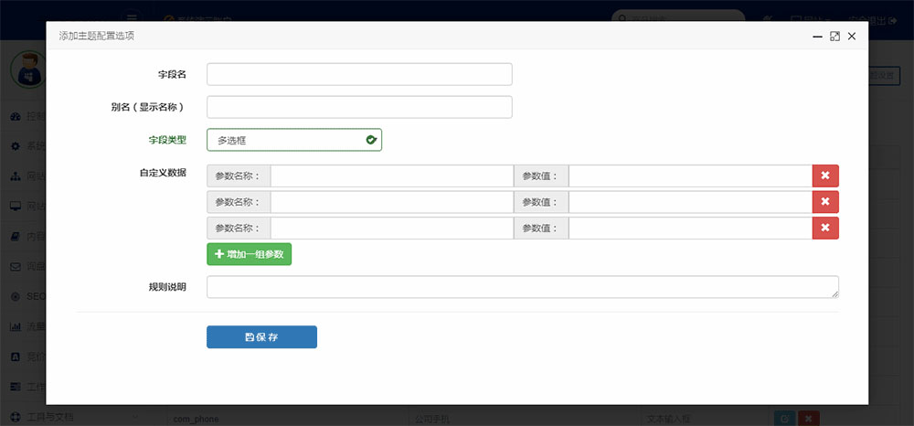Focus the third row 参数名称 input
Image resolution: width=914 pixels, height=426 pixels.
tap(391, 228)
